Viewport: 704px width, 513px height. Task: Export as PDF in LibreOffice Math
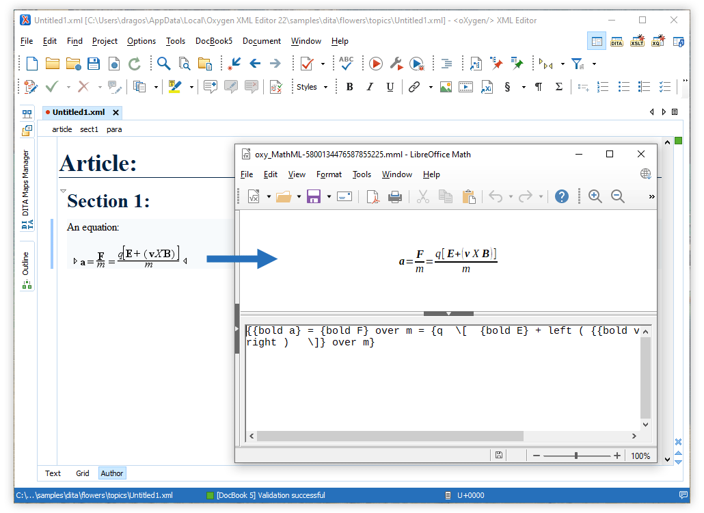(x=373, y=197)
